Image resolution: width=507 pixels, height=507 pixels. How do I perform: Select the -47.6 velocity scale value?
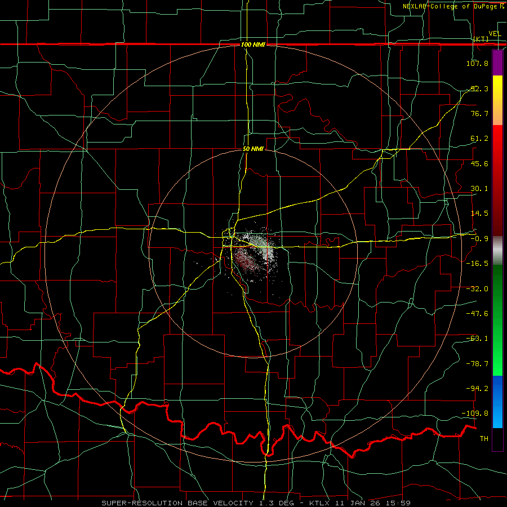point(477,313)
